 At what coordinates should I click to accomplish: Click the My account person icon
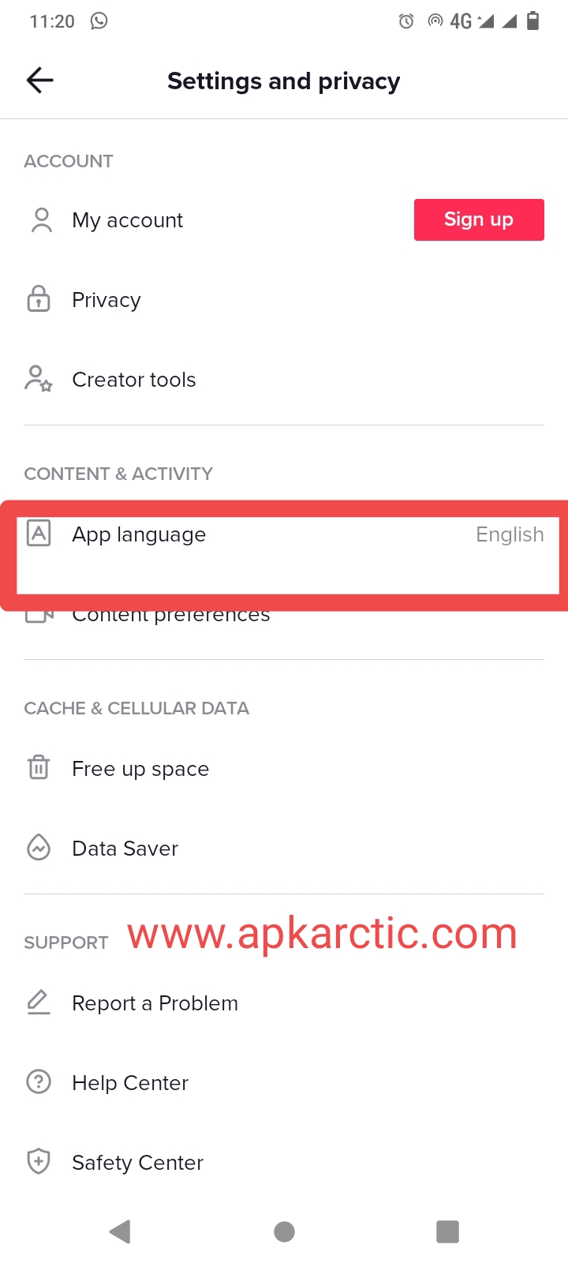pos(41,220)
